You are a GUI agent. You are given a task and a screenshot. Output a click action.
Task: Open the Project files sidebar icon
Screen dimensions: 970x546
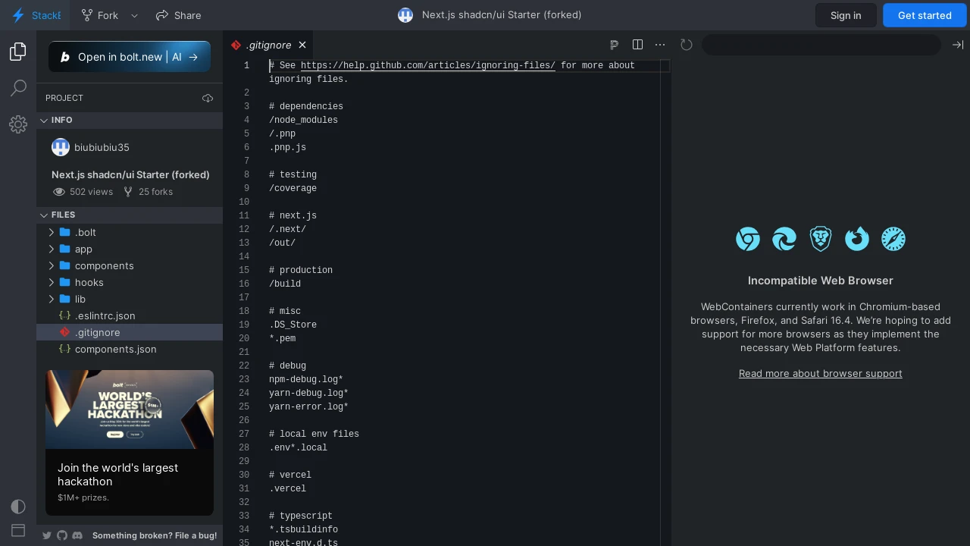[18, 52]
